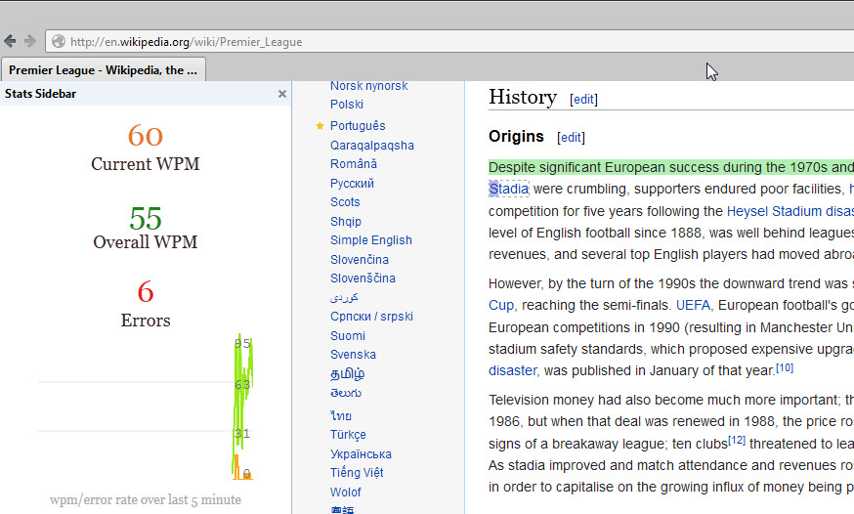Image resolution: width=854 pixels, height=514 pixels.
Task: Click the star beside Português
Action: point(320,126)
